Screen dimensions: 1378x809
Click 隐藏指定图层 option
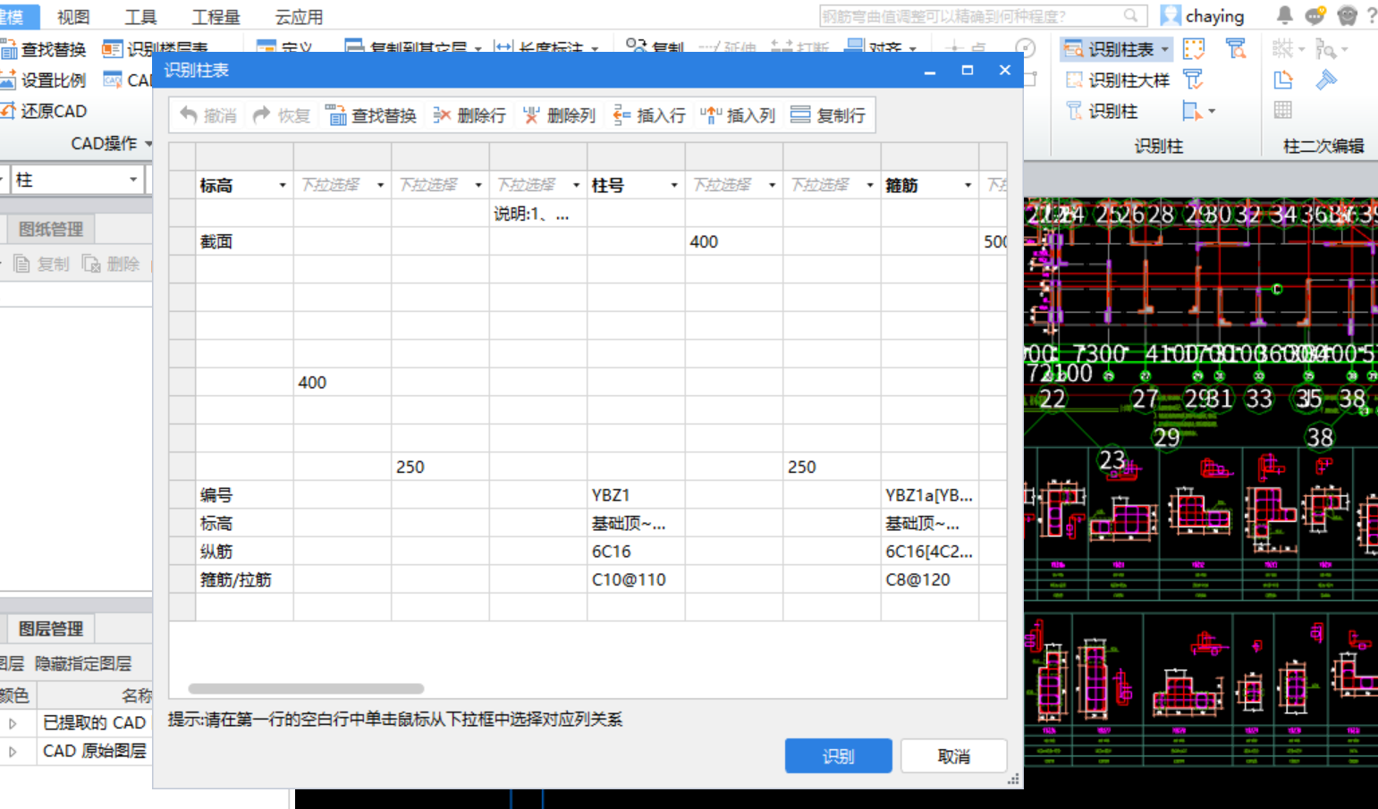[x=83, y=663]
